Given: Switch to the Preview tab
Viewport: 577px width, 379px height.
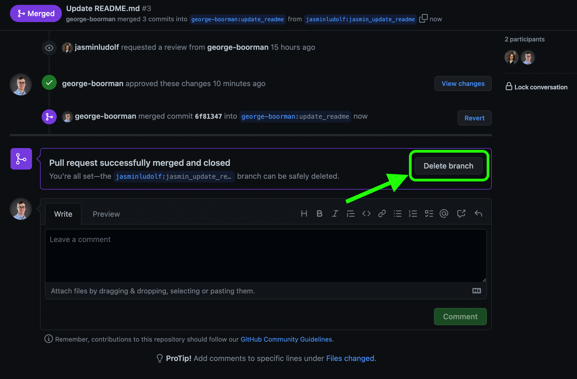Looking at the screenshot, I should pos(106,214).
